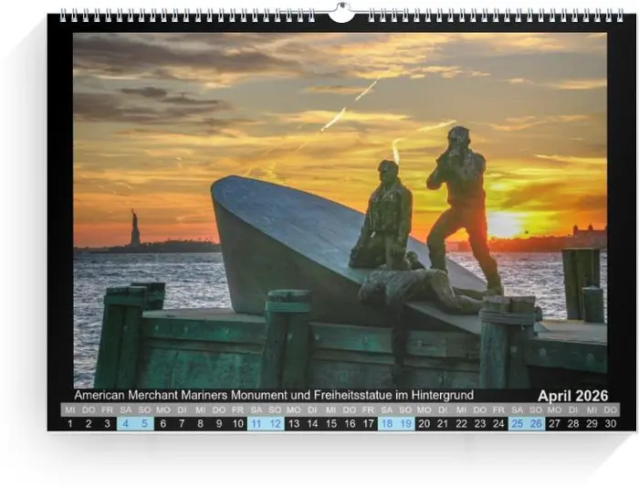This screenshot has width=639, height=489.
Task: Choose date 9 in the calendar strip
Action: click(x=219, y=423)
